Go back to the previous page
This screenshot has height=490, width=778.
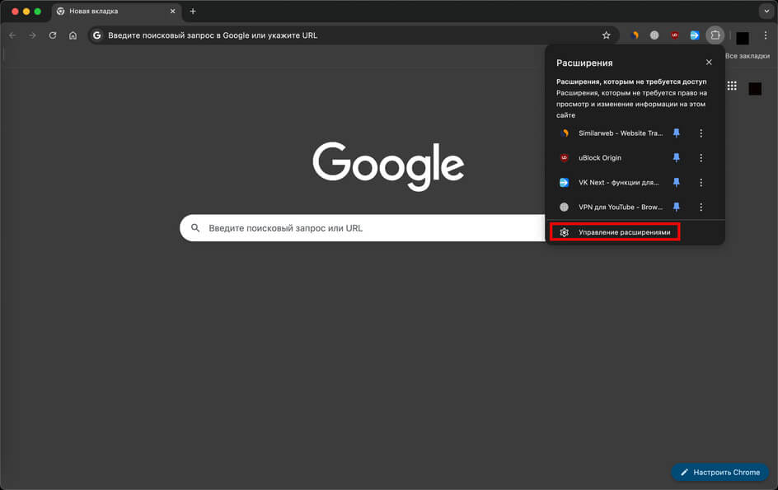(12, 35)
